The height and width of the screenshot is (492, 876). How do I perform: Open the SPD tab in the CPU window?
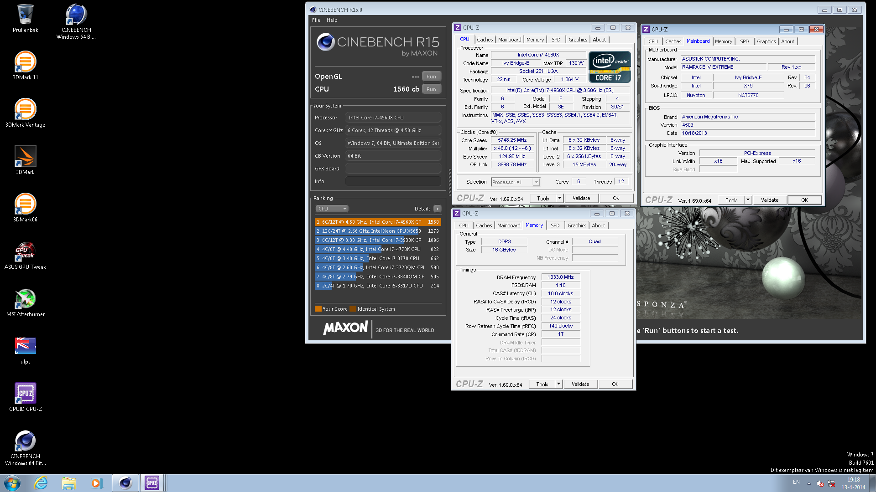point(556,40)
